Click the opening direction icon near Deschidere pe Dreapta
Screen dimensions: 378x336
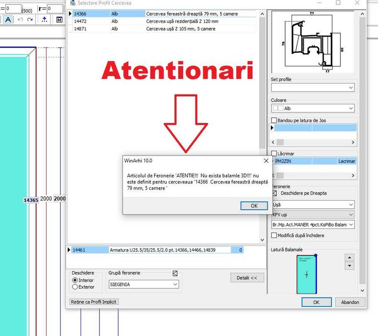pyautogui.click(x=274, y=193)
